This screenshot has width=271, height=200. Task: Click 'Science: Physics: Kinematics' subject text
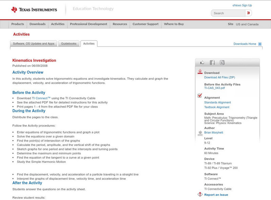click(x=223, y=123)
